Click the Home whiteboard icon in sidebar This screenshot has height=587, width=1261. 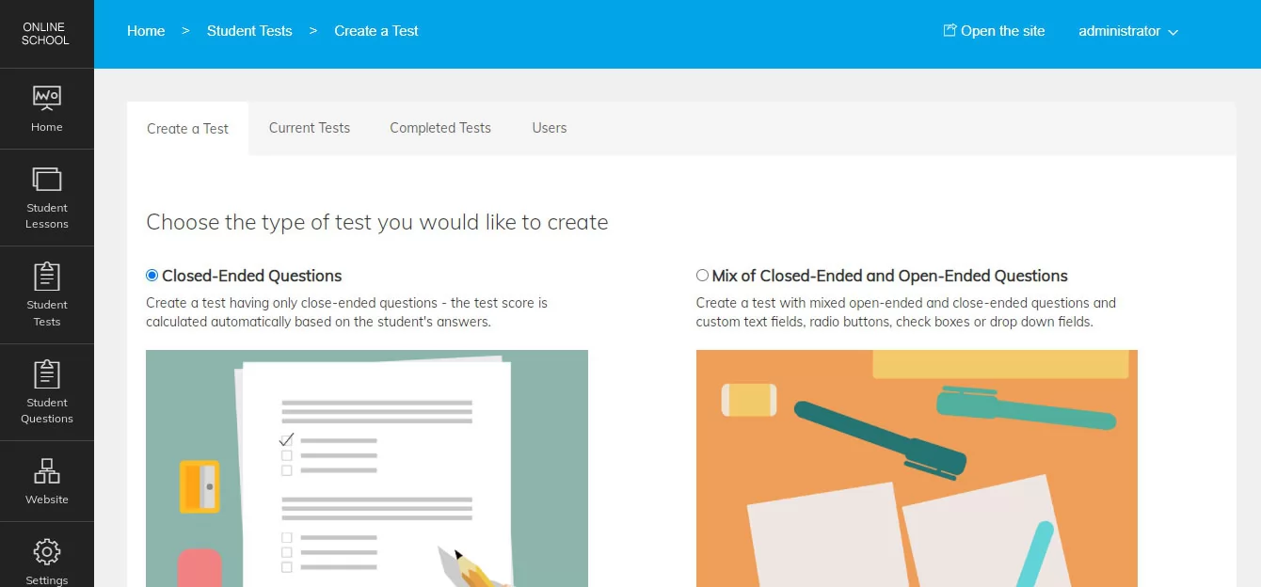click(x=46, y=98)
